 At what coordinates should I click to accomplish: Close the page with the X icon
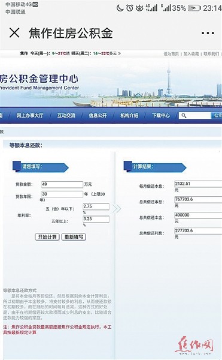click(x=14, y=33)
